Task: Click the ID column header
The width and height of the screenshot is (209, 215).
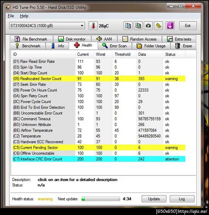Action: pos(43,54)
